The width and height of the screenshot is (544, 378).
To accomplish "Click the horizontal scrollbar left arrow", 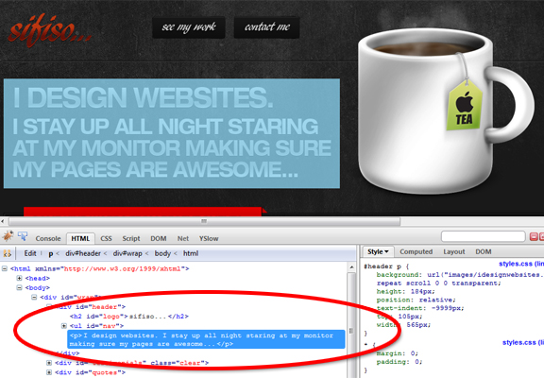I will [3, 221].
